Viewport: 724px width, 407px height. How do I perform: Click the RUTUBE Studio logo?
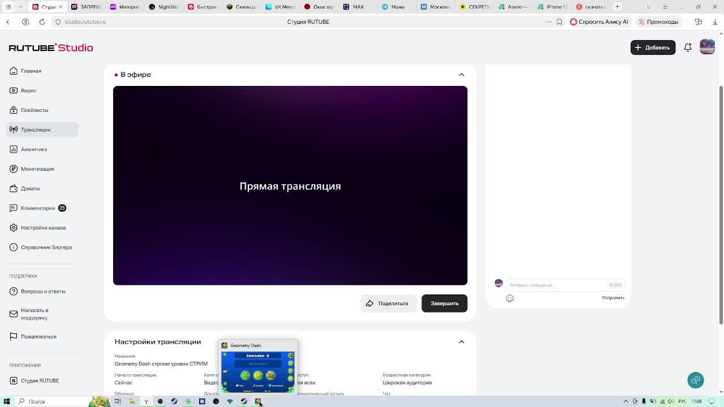(x=51, y=47)
